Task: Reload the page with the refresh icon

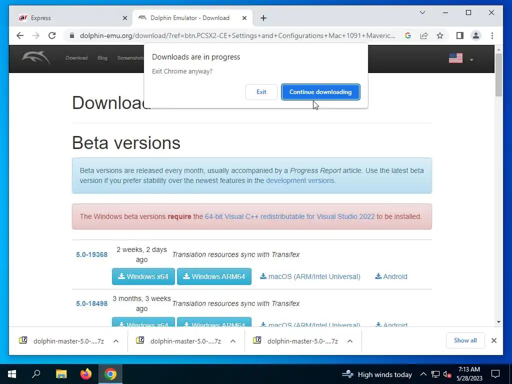Action: (52, 35)
